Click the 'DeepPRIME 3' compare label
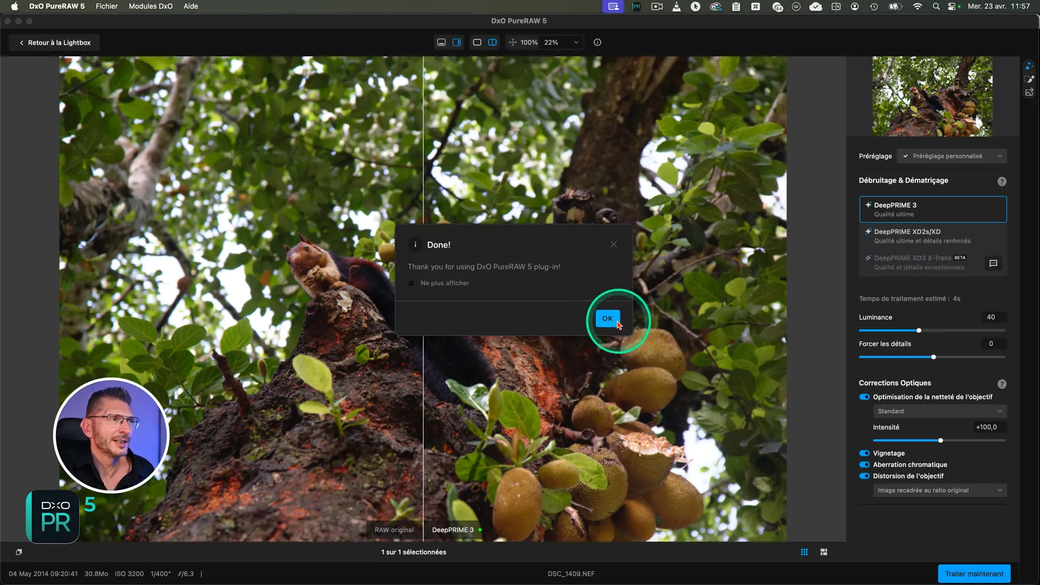The image size is (1040, 585). (x=453, y=530)
